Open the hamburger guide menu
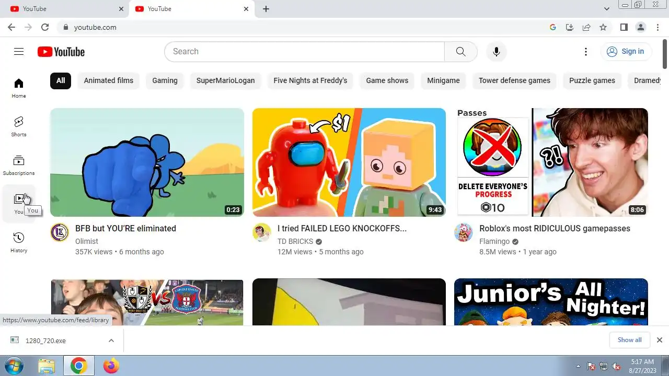This screenshot has height=376, width=669. [x=19, y=51]
